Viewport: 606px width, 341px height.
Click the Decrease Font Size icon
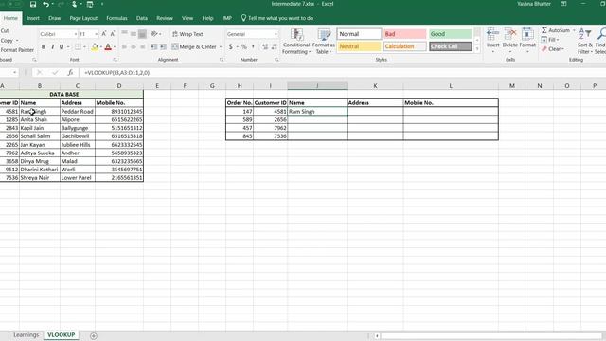113,34
